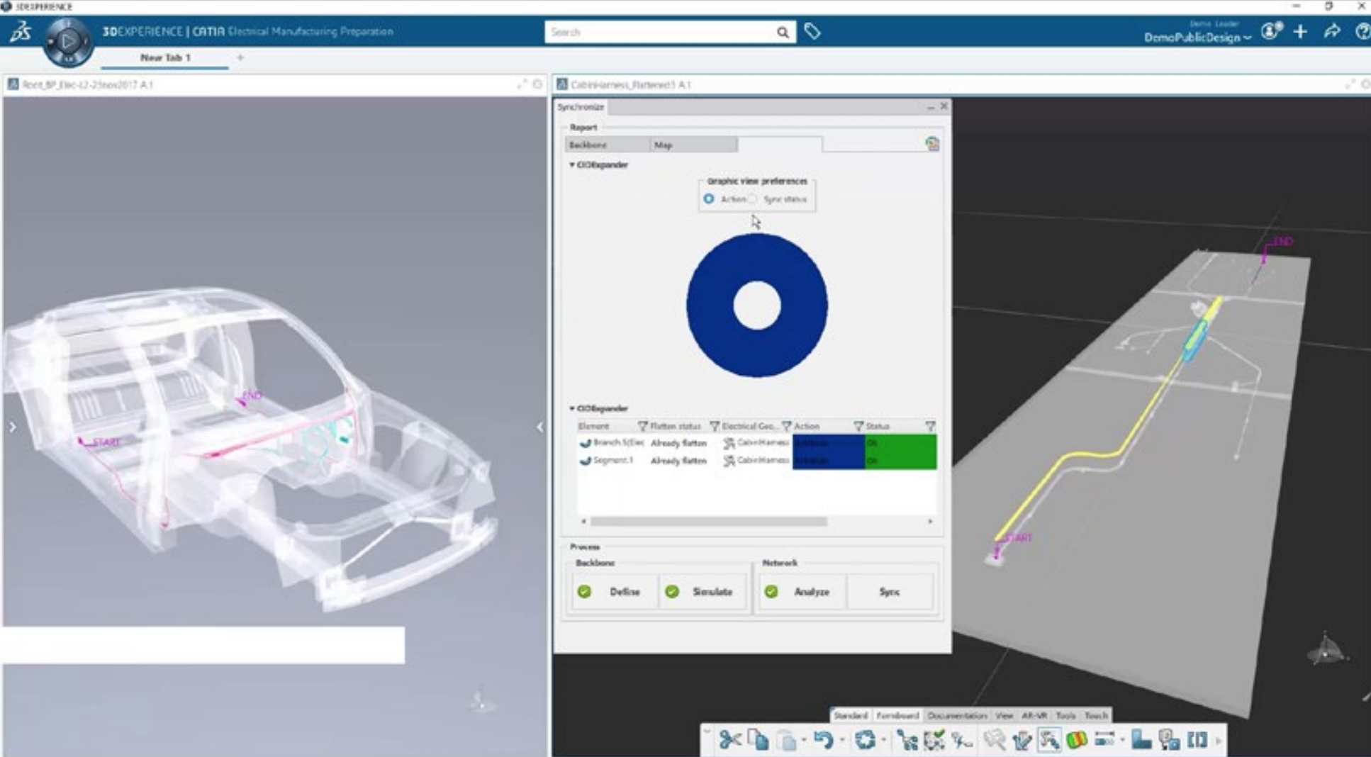
Task: Collapse the lower CIOExpander results section
Action: tap(573, 408)
